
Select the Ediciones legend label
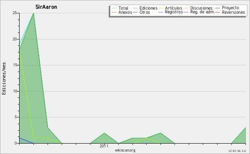click(148, 8)
